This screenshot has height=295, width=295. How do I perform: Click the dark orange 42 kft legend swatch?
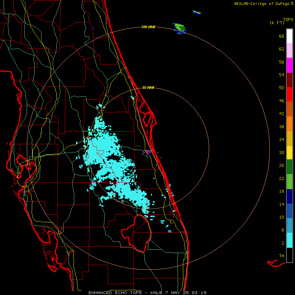(x=289, y=109)
